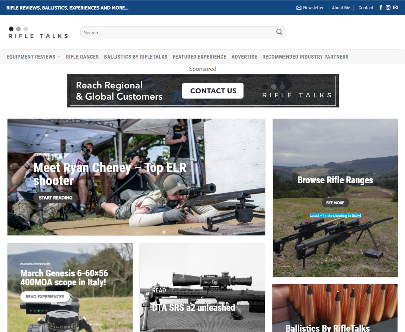Open the Advertise menu item
This screenshot has height=332, width=405.
coord(244,57)
